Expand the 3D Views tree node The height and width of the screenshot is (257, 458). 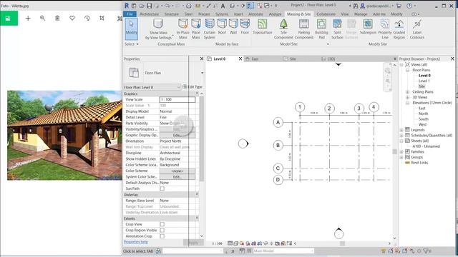[407, 97]
